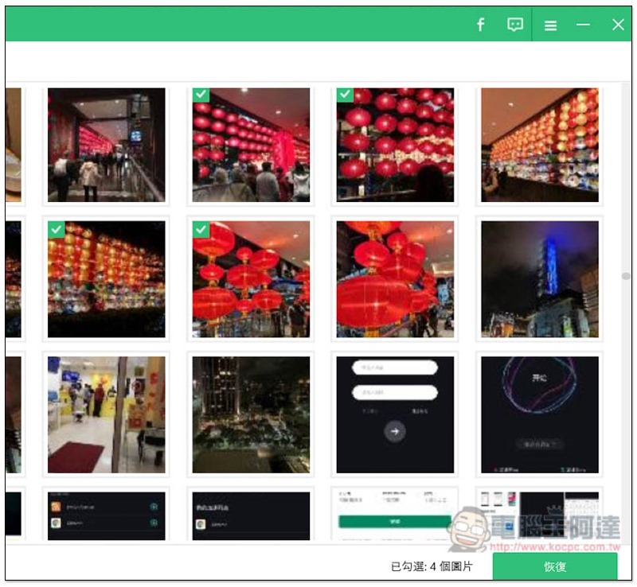Minimize the recovery app window
This screenshot has height=587, width=637.
(x=583, y=25)
